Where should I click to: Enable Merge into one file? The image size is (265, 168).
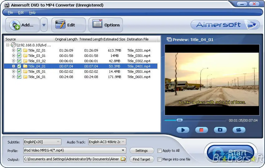click(159, 159)
